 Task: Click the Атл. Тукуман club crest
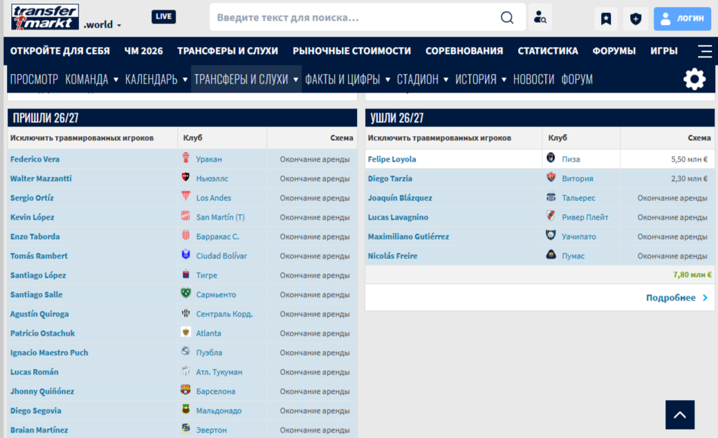click(x=186, y=371)
